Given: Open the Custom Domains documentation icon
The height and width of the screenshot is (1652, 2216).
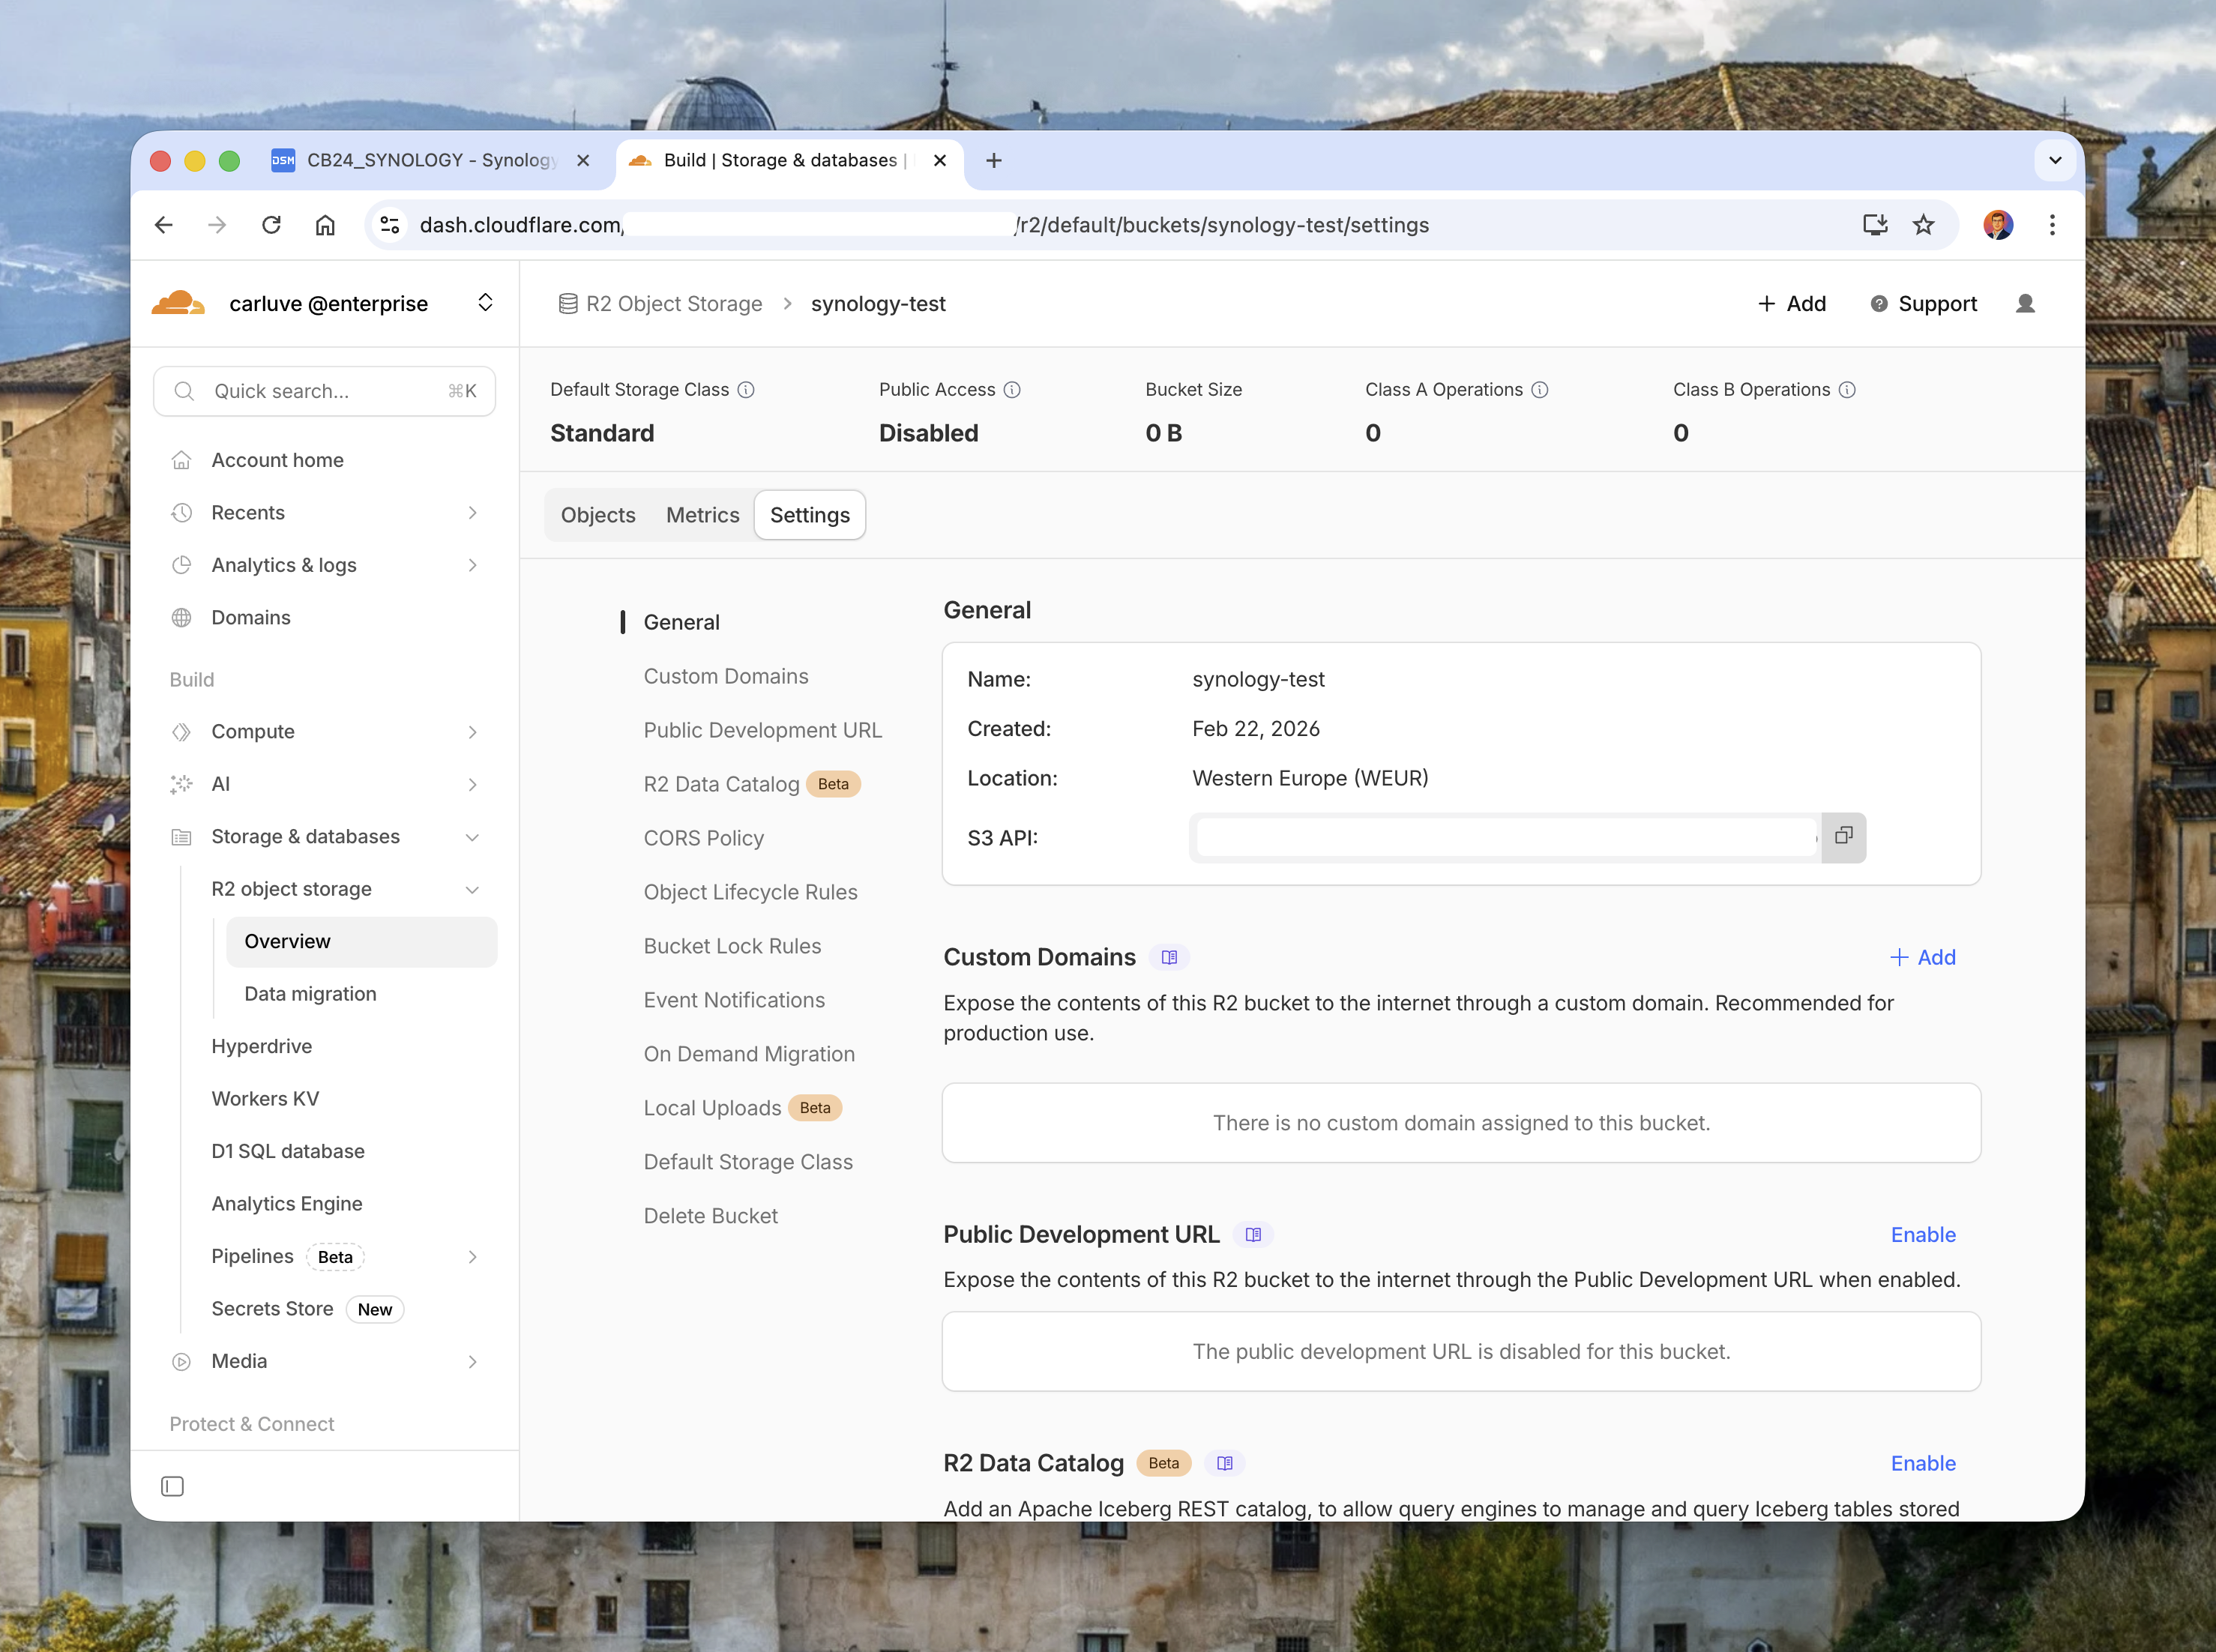Looking at the screenshot, I should click(x=1169, y=957).
